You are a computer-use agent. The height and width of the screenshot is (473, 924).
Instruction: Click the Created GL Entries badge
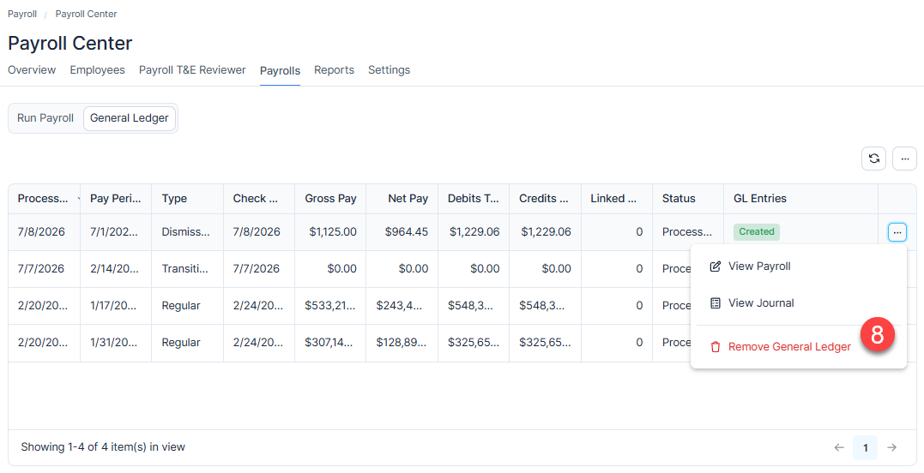[x=757, y=232]
